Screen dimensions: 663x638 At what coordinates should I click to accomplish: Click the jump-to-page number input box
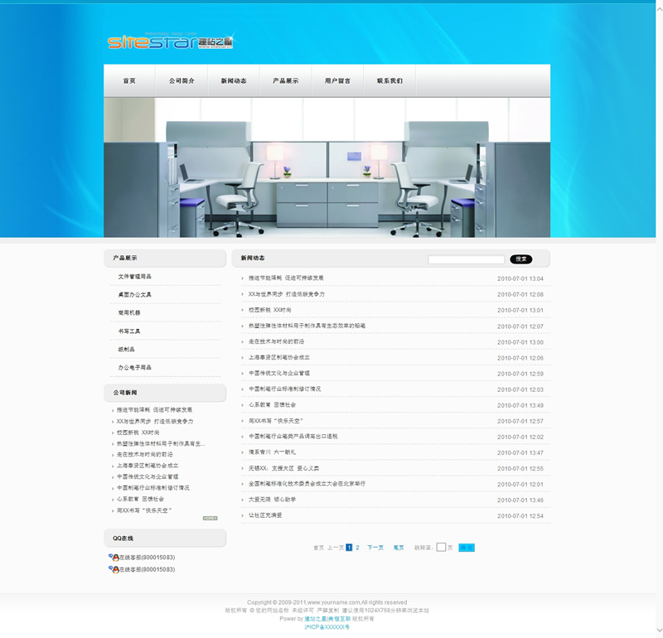[441, 548]
